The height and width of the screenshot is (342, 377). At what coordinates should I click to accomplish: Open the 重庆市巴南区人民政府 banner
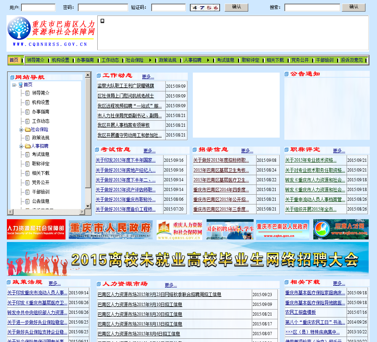283,230
